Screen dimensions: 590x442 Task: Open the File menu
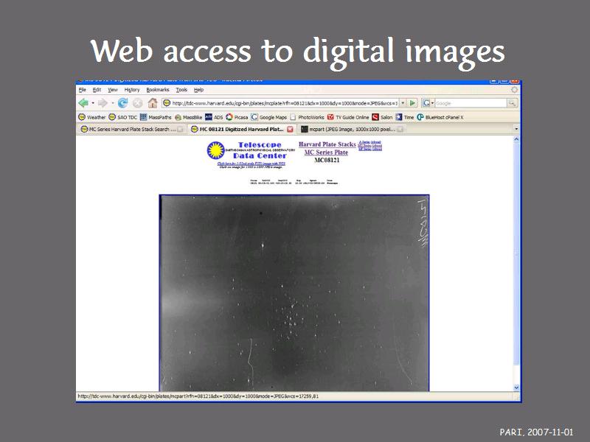coord(83,90)
